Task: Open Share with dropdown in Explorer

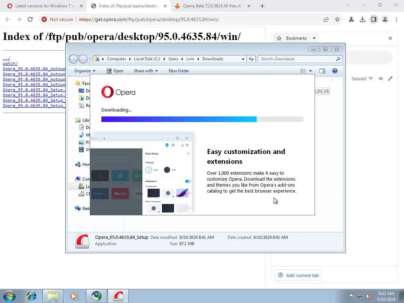Action: pyautogui.click(x=146, y=71)
